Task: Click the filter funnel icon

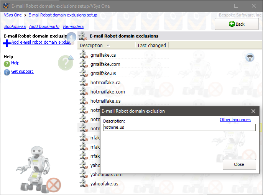Action: click(250, 57)
